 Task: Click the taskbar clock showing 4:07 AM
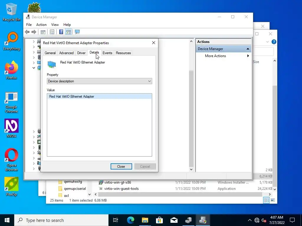coord(277,220)
